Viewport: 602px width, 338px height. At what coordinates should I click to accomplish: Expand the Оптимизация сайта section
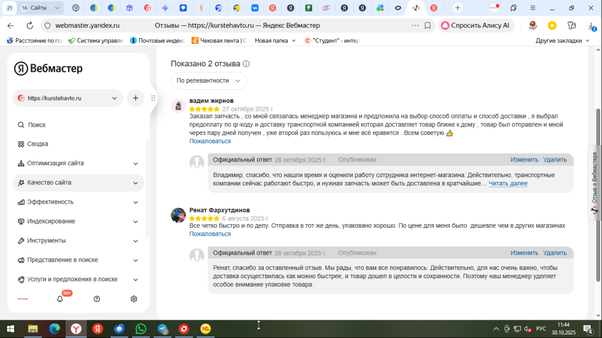[x=78, y=163]
